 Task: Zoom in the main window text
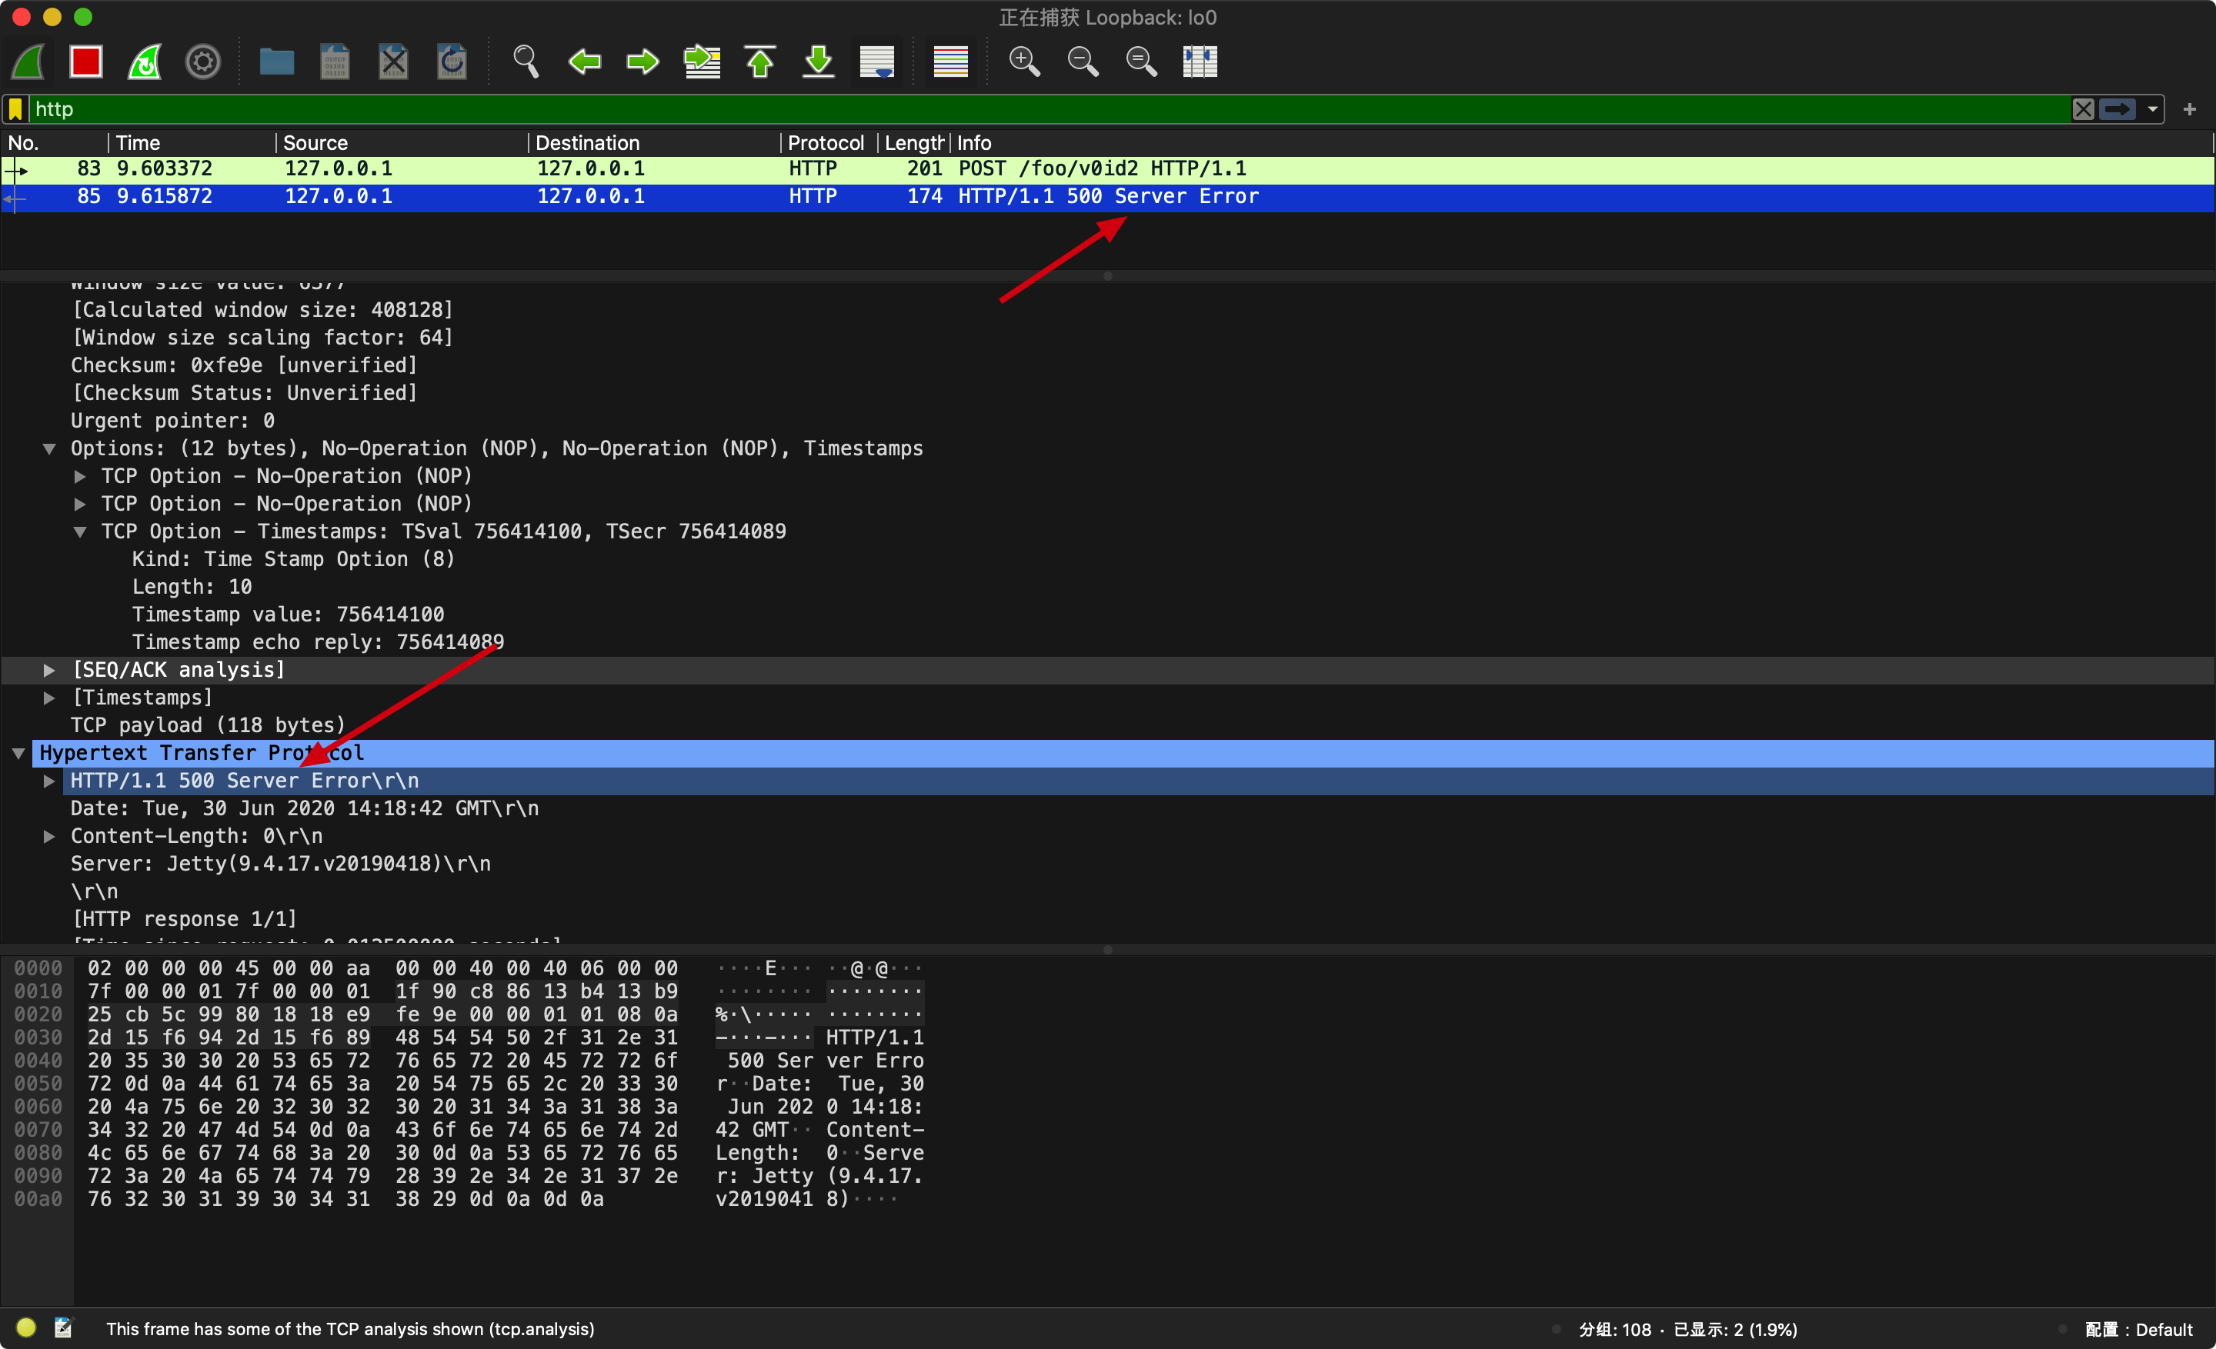[1024, 62]
